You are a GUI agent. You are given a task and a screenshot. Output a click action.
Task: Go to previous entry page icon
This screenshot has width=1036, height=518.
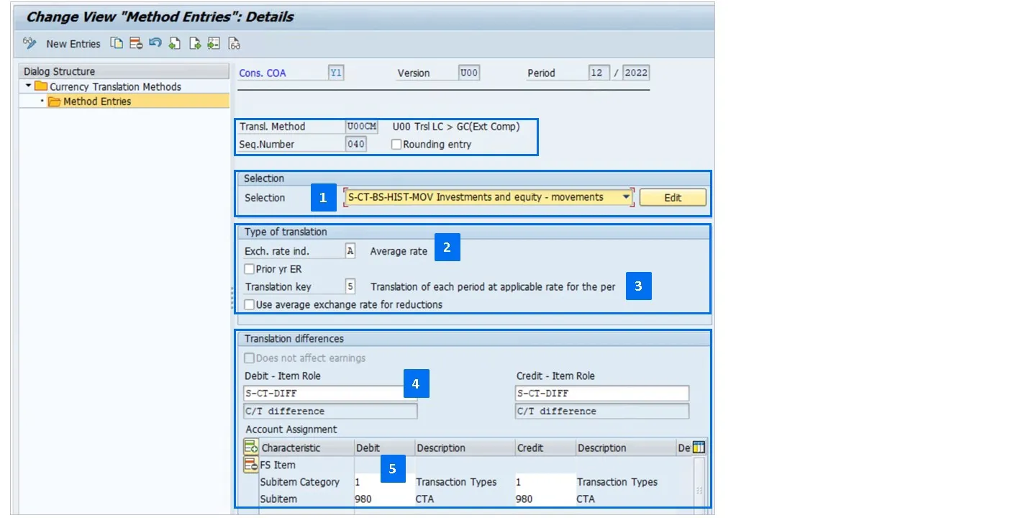pyautogui.click(x=175, y=44)
